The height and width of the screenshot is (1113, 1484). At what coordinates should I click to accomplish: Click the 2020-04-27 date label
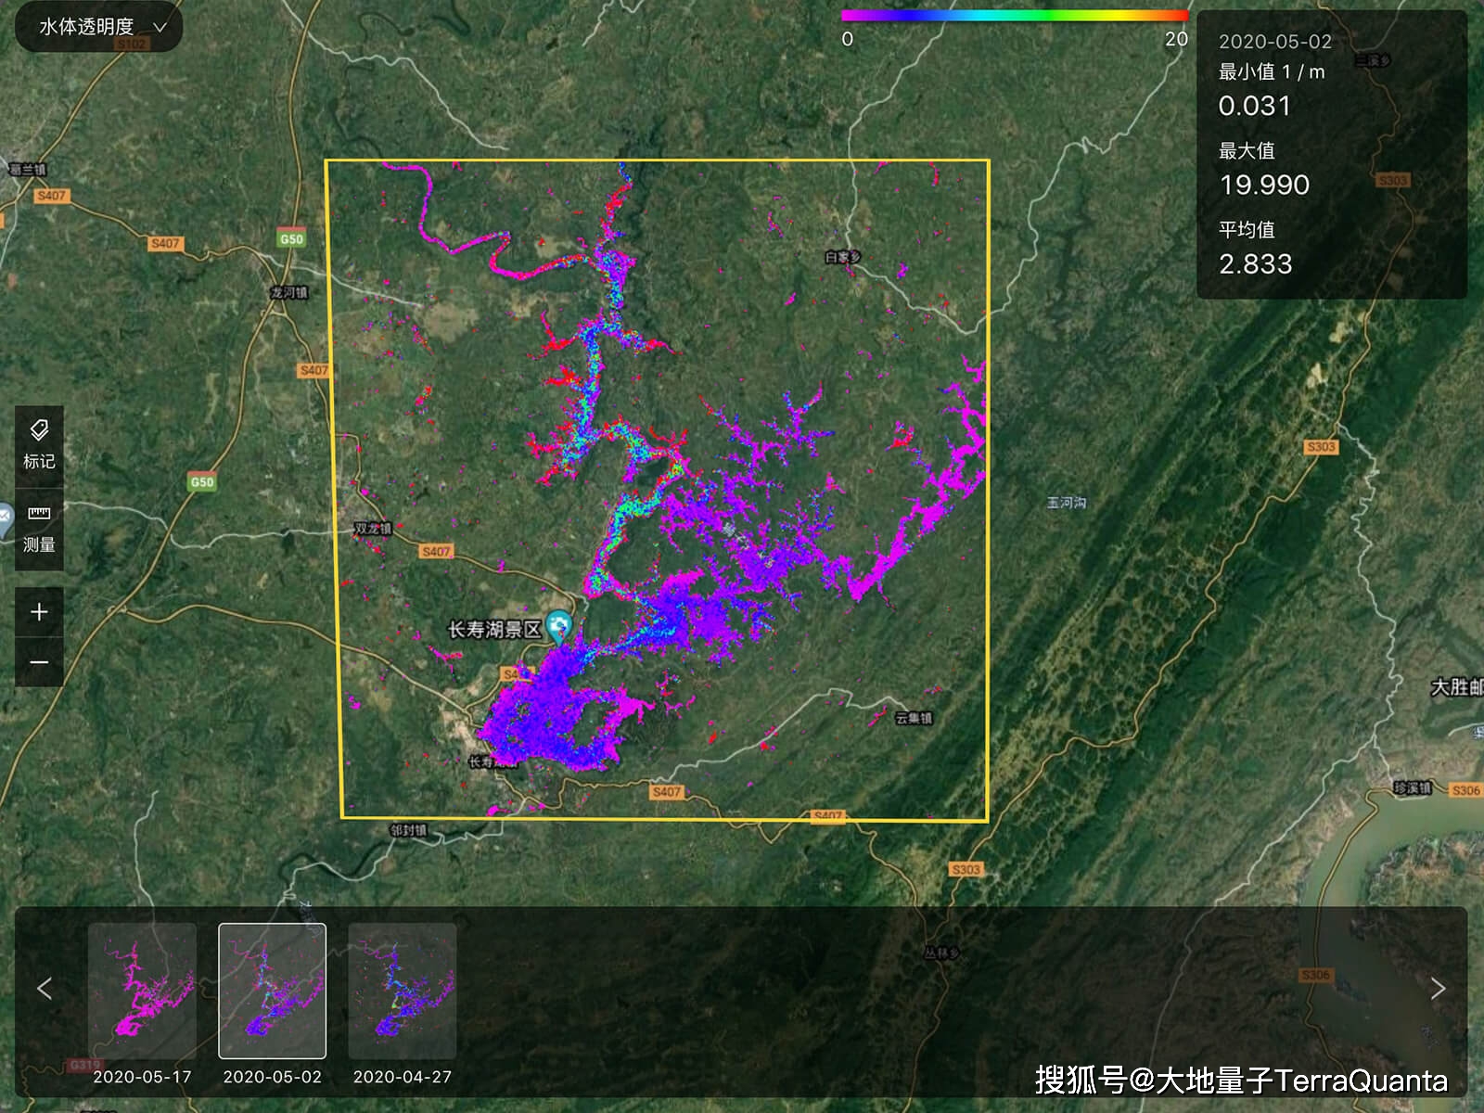402,1077
